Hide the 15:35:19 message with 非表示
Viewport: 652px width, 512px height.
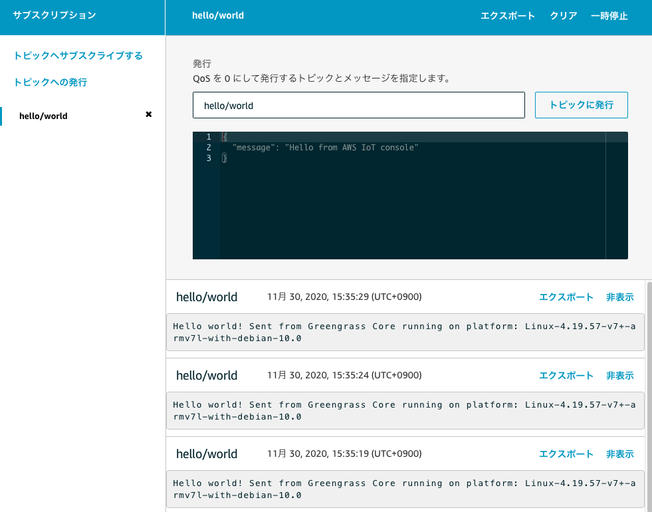(x=619, y=453)
